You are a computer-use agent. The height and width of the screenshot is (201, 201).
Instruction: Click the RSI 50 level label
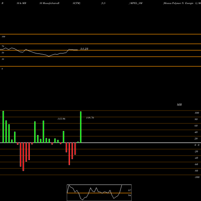(3, 53)
